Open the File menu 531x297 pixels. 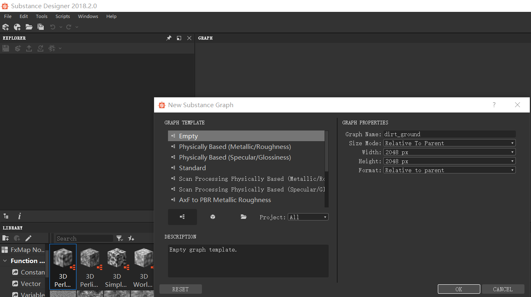click(8, 16)
